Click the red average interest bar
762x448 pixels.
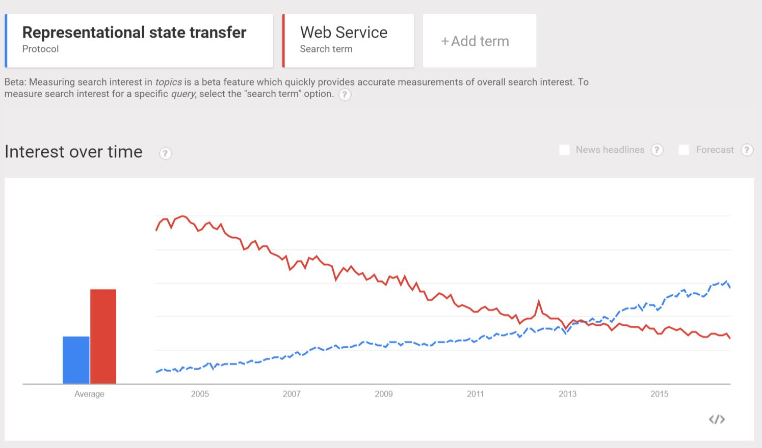coord(103,336)
